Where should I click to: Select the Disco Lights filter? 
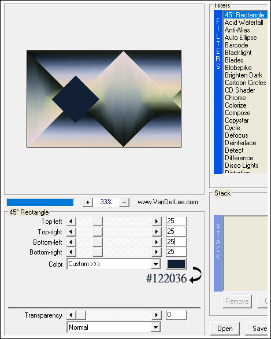242,165
